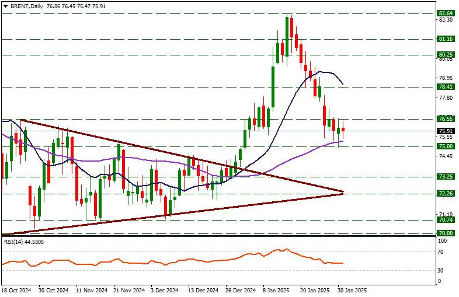Select the 30 Oct 2024 date label

(x=54, y=291)
